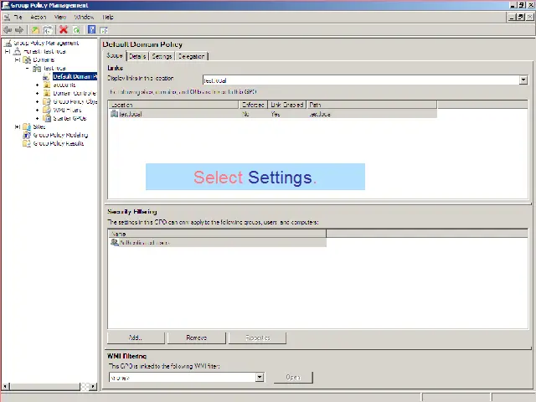Image resolution: width=536 pixels, height=402 pixels.
Task: Open the blue Help toolbar icon
Action: (x=91, y=30)
